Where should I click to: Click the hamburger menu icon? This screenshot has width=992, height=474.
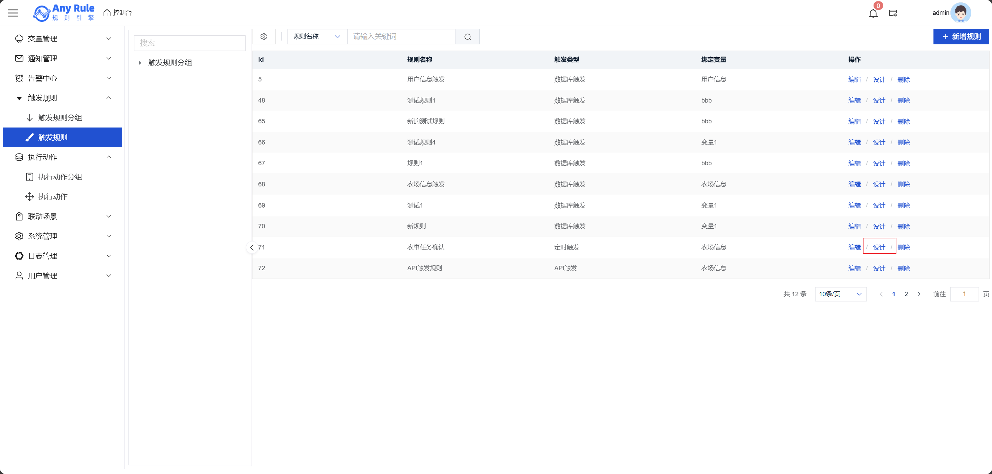coord(13,13)
